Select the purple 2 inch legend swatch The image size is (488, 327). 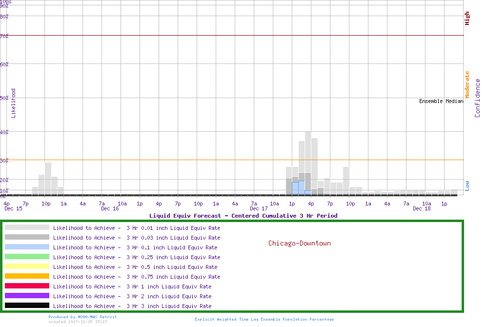(x=27, y=296)
